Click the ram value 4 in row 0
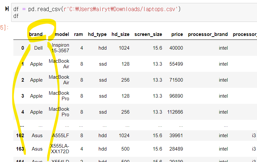 click(82, 48)
